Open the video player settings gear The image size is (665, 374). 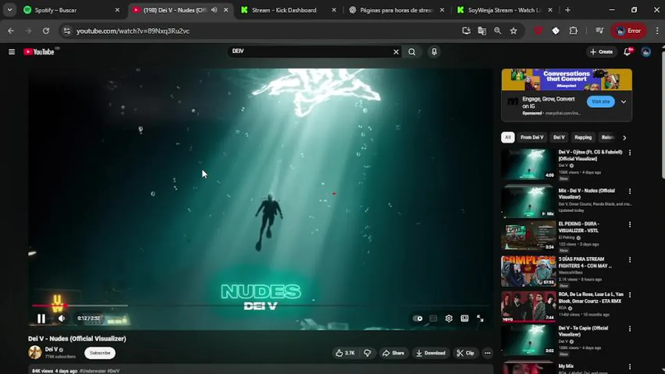(449, 318)
